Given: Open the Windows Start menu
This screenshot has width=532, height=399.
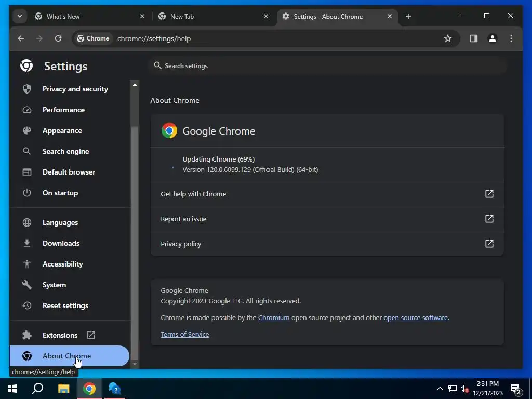Looking at the screenshot, I should [12, 389].
